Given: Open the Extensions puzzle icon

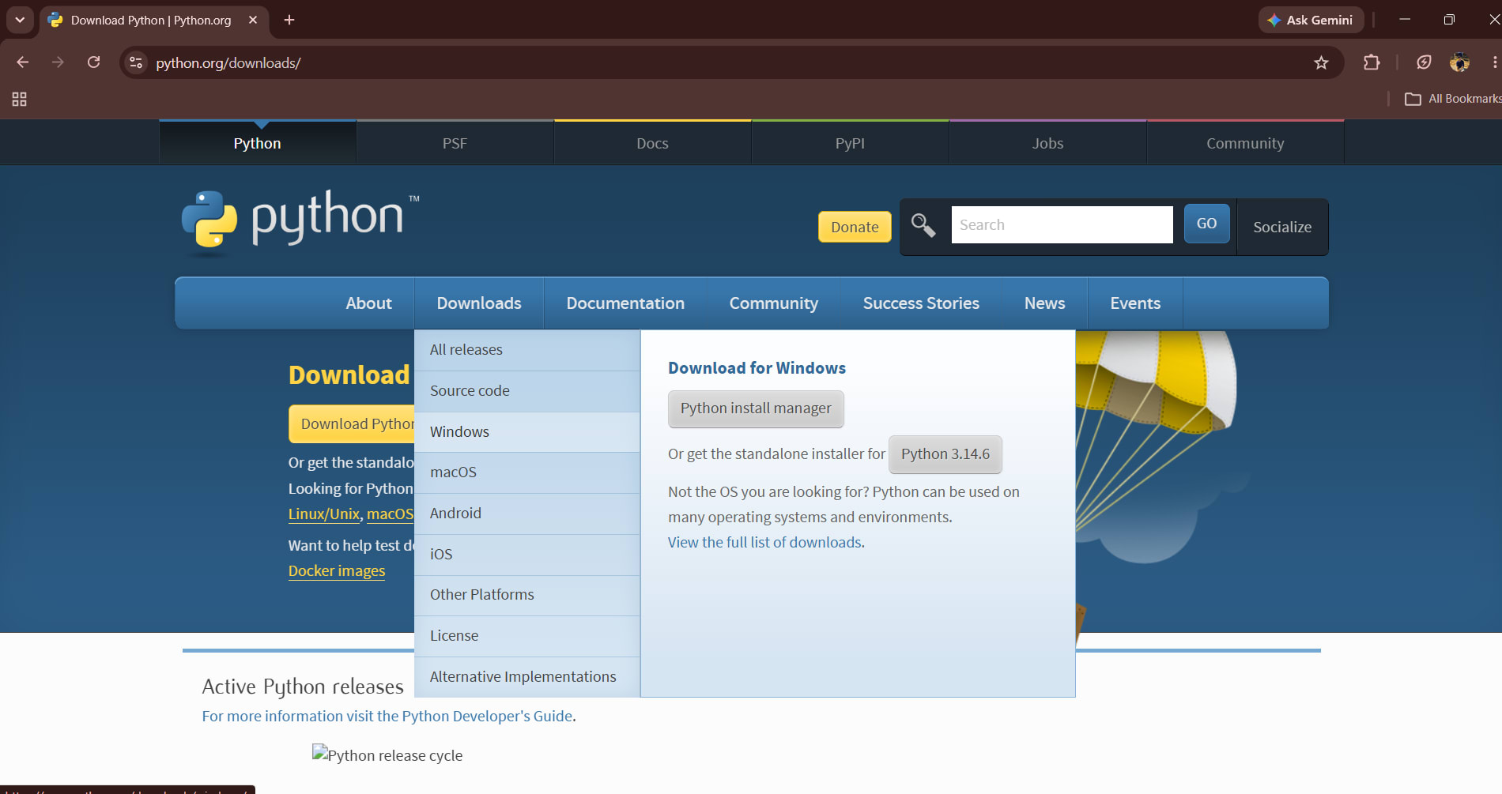Looking at the screenshot, I should coord(1372,62).
